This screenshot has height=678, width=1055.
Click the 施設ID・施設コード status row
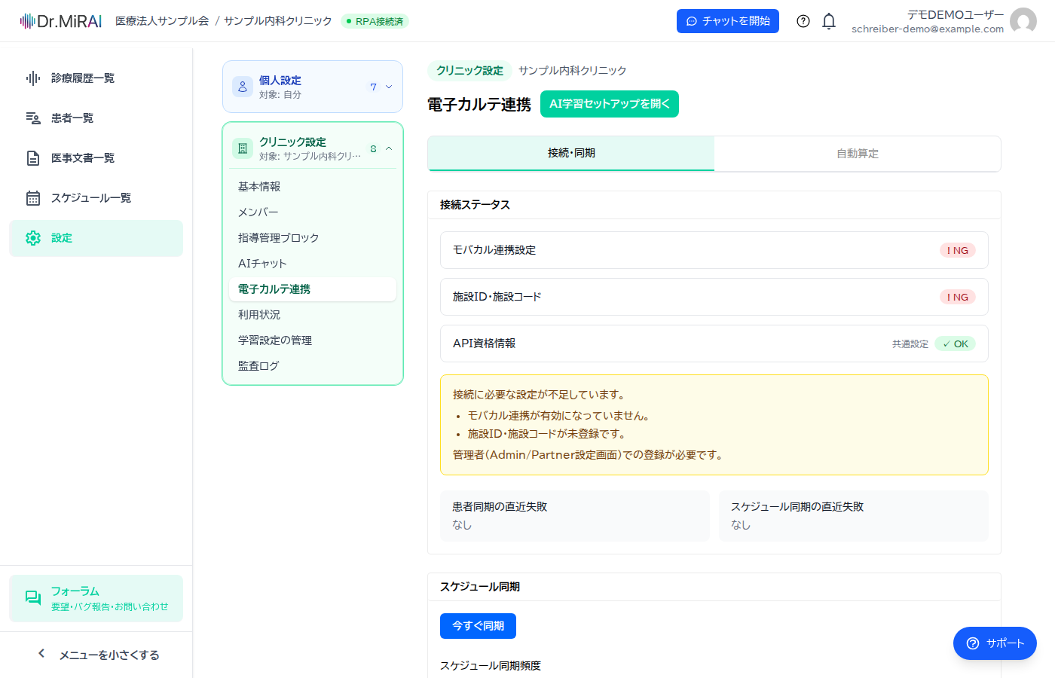pos(714,297)
